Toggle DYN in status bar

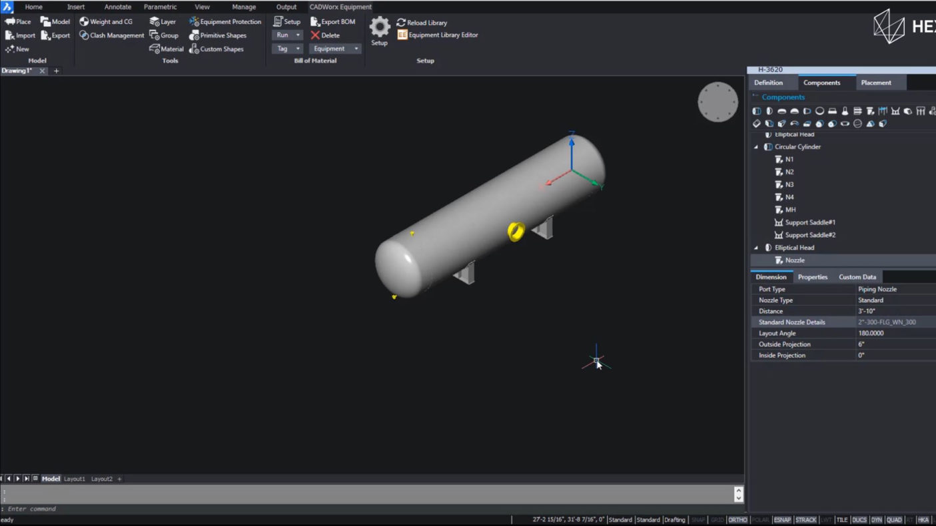click(876, 520)
